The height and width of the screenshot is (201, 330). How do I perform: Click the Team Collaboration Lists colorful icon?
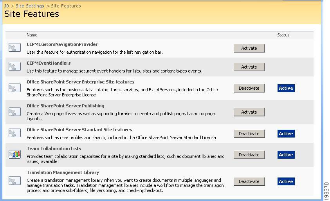[x=14, y=154]
